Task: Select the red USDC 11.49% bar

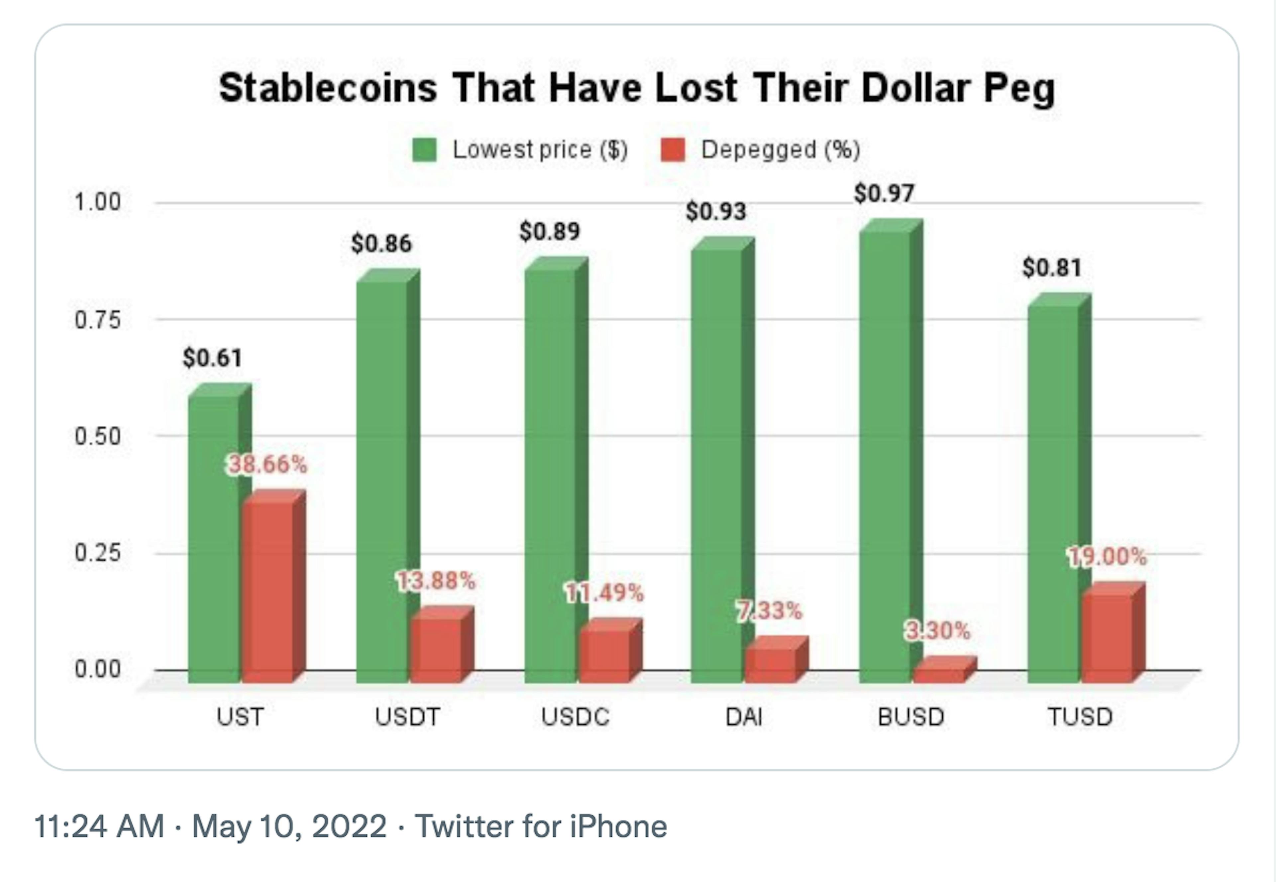Action: (610, 651)
